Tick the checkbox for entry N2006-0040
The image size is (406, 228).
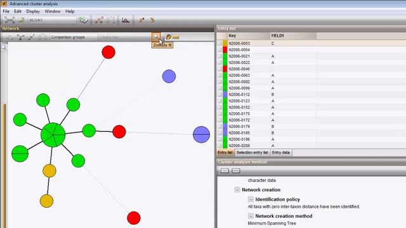click(x=219, y=69)
